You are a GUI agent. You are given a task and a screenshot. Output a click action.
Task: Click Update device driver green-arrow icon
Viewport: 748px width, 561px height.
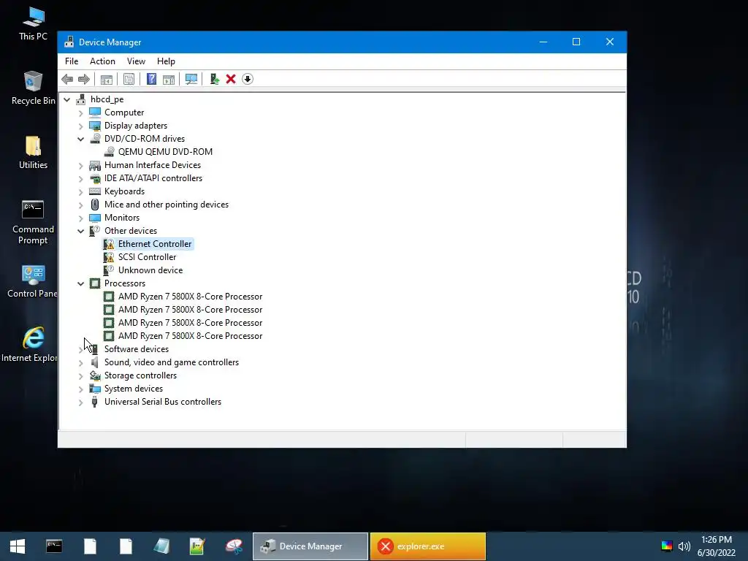214,79
